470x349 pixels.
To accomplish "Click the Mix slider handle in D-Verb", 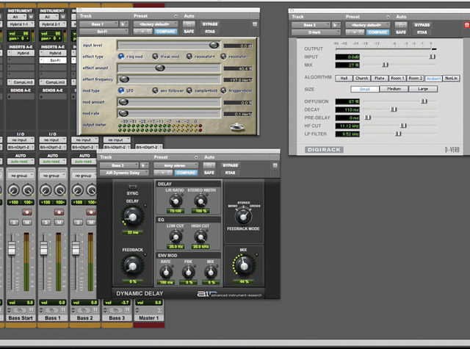I will click(x=385, y=65).
